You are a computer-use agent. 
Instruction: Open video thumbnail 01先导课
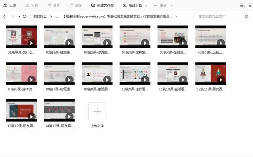point(21,37)
